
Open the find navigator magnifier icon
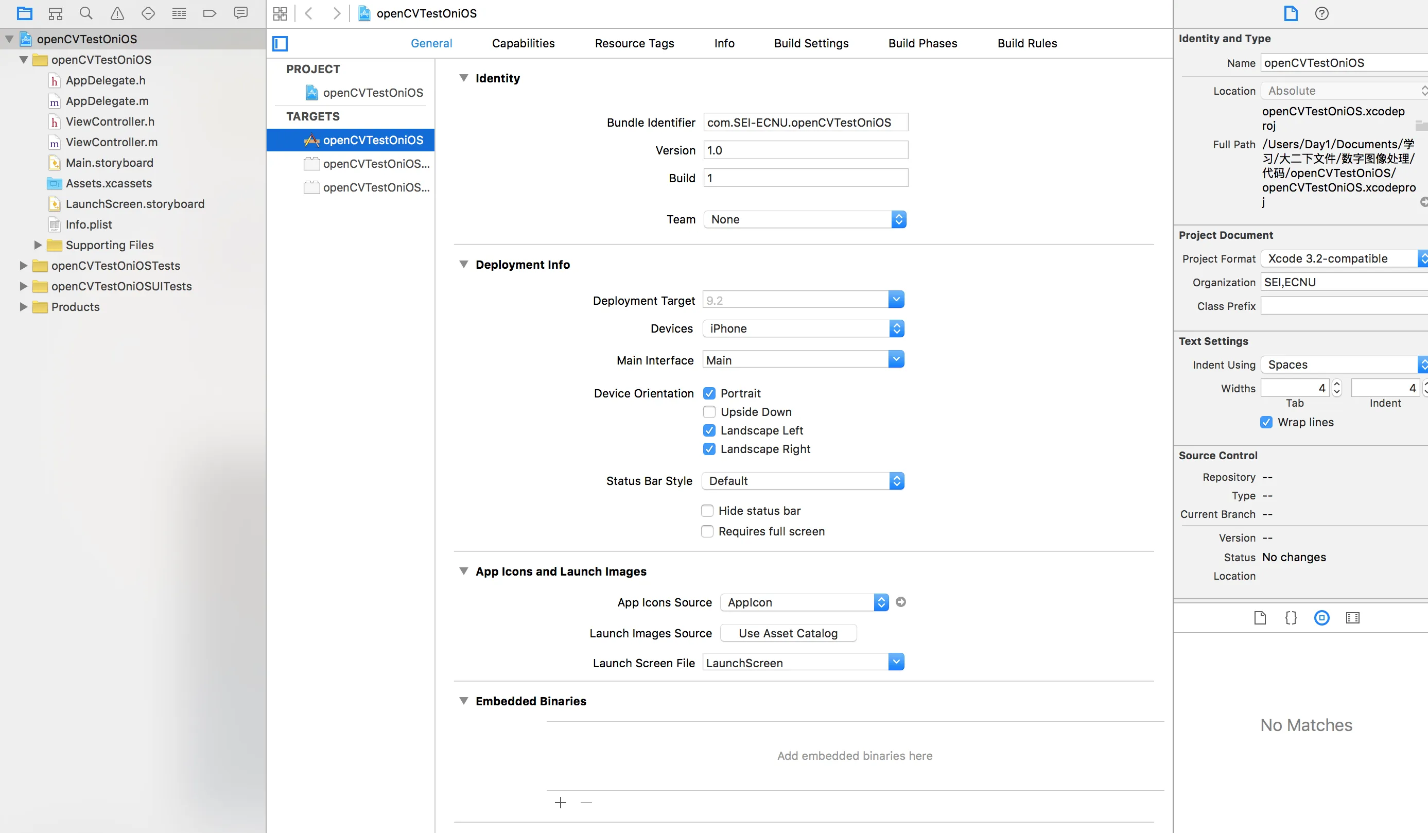click(x=86, y=13)
